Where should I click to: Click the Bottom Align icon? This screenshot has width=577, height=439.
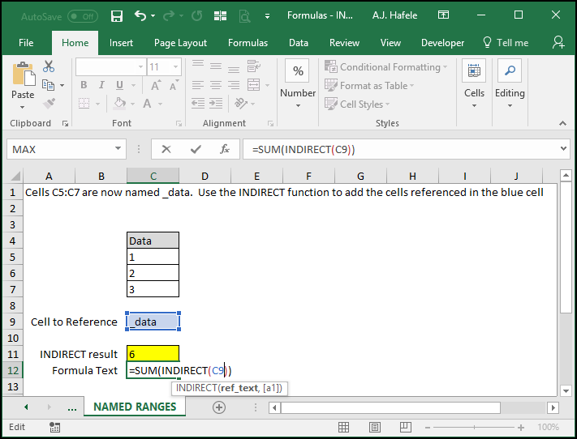[x=234, y=67]
